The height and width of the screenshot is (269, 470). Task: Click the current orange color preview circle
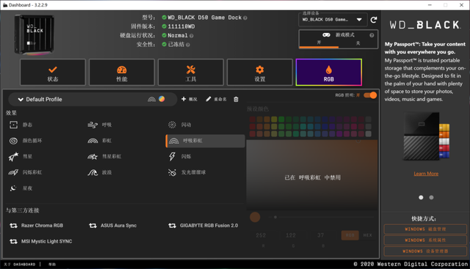pos(255,217)
